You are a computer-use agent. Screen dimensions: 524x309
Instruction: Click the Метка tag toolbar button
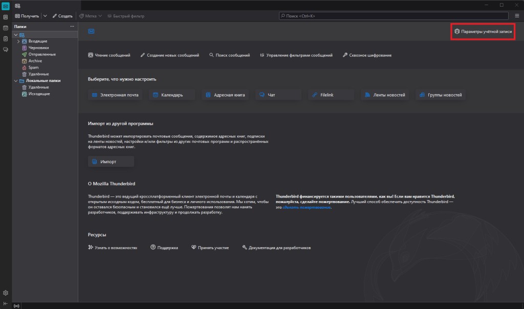91,16
